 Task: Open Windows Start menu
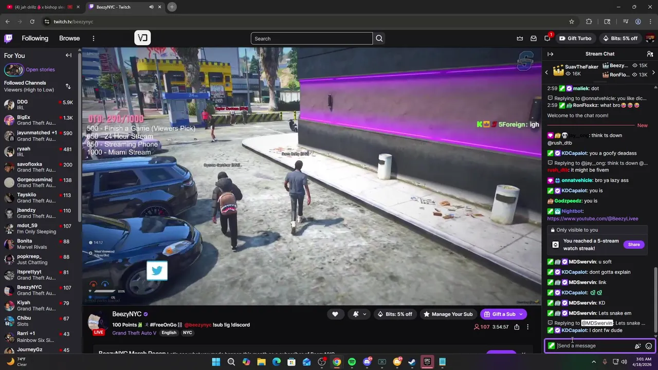216,362
